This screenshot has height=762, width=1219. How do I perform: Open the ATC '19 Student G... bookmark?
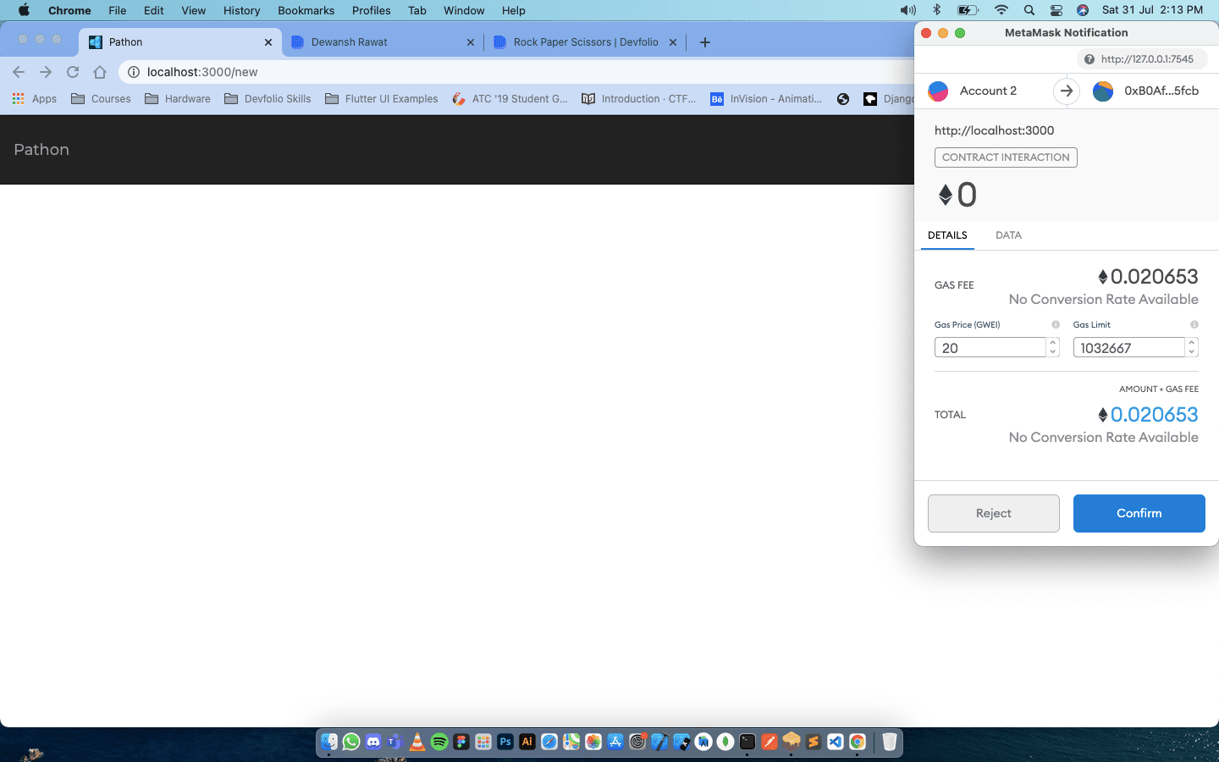[510, 99]
